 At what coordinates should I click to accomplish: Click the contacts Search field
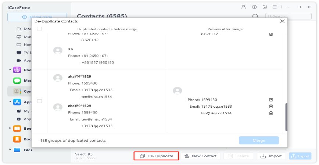(x=288, y=16)
